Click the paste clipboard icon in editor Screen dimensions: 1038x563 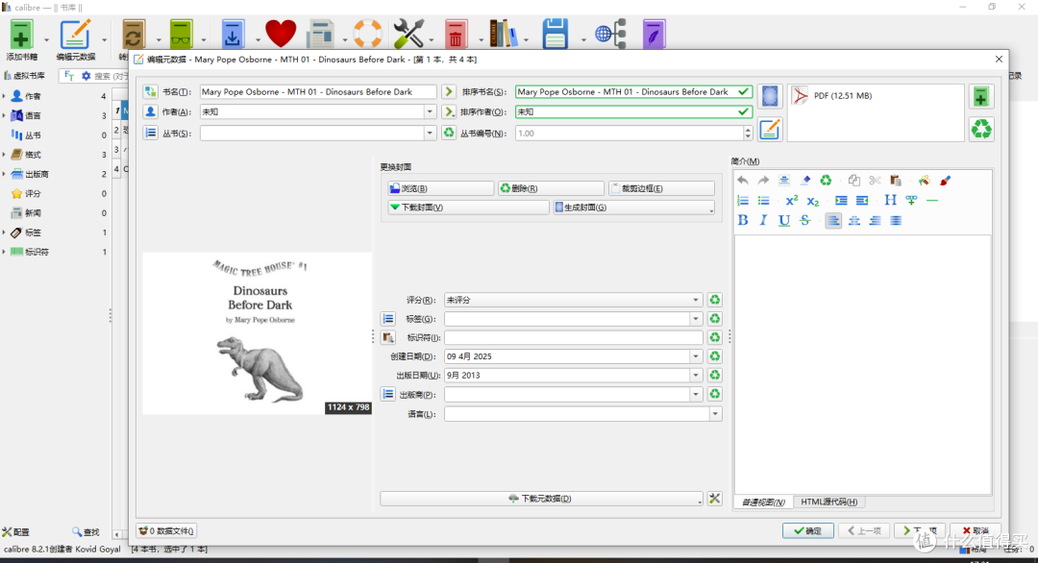tap(896, 180)
